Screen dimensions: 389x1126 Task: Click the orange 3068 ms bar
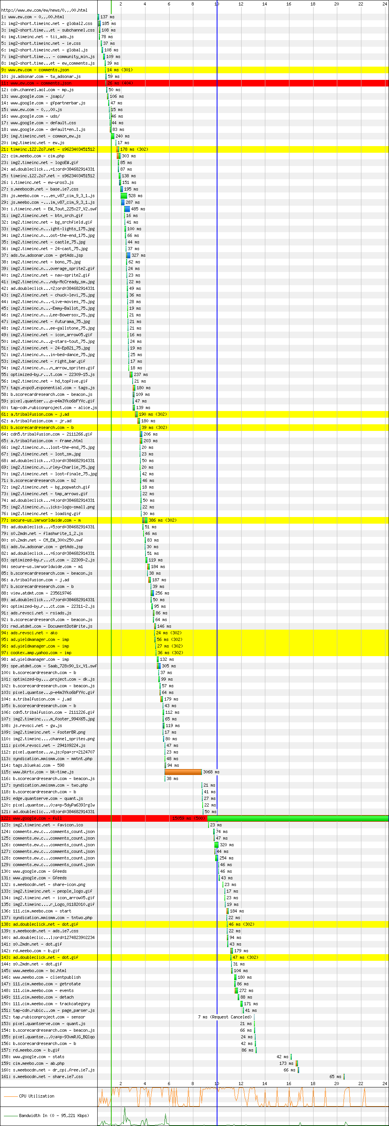click(x=183, y=772)
